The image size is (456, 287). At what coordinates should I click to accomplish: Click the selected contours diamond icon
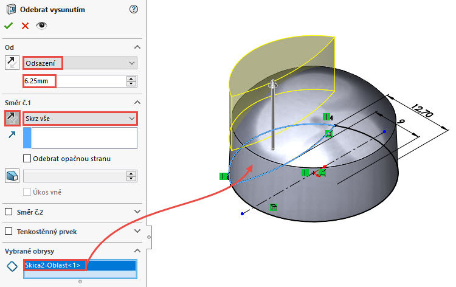[x=12, y=266]
